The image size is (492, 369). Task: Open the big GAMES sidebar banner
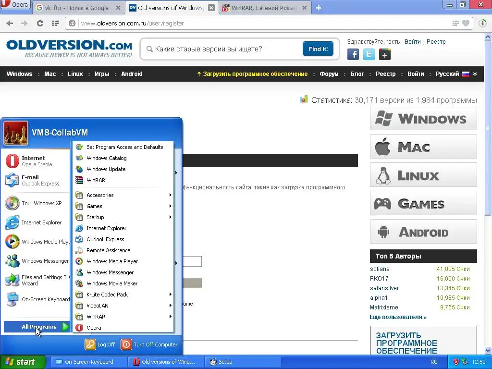point(423,203)
